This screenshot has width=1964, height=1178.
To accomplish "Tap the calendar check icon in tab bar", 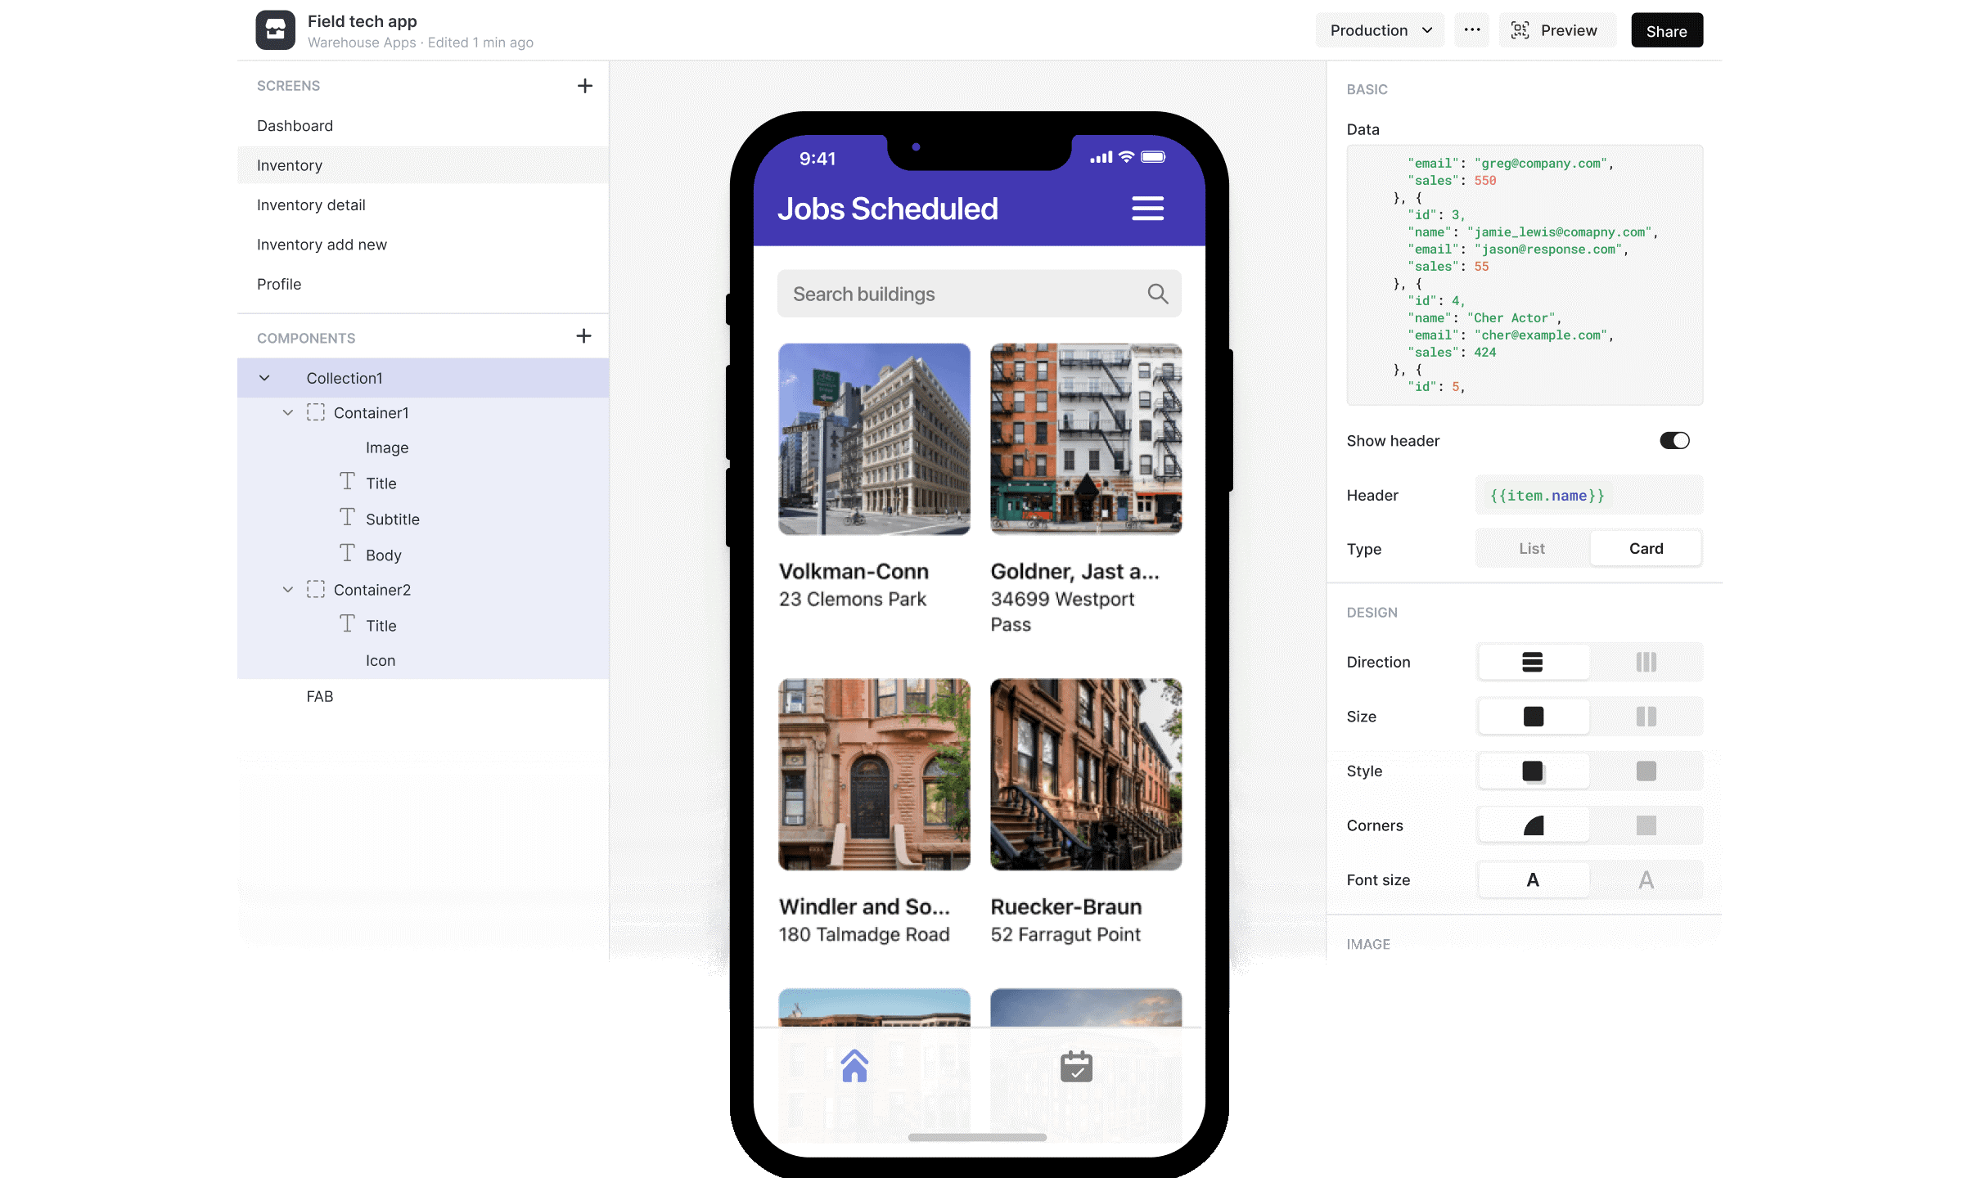I will (x=1076, y=1067).
